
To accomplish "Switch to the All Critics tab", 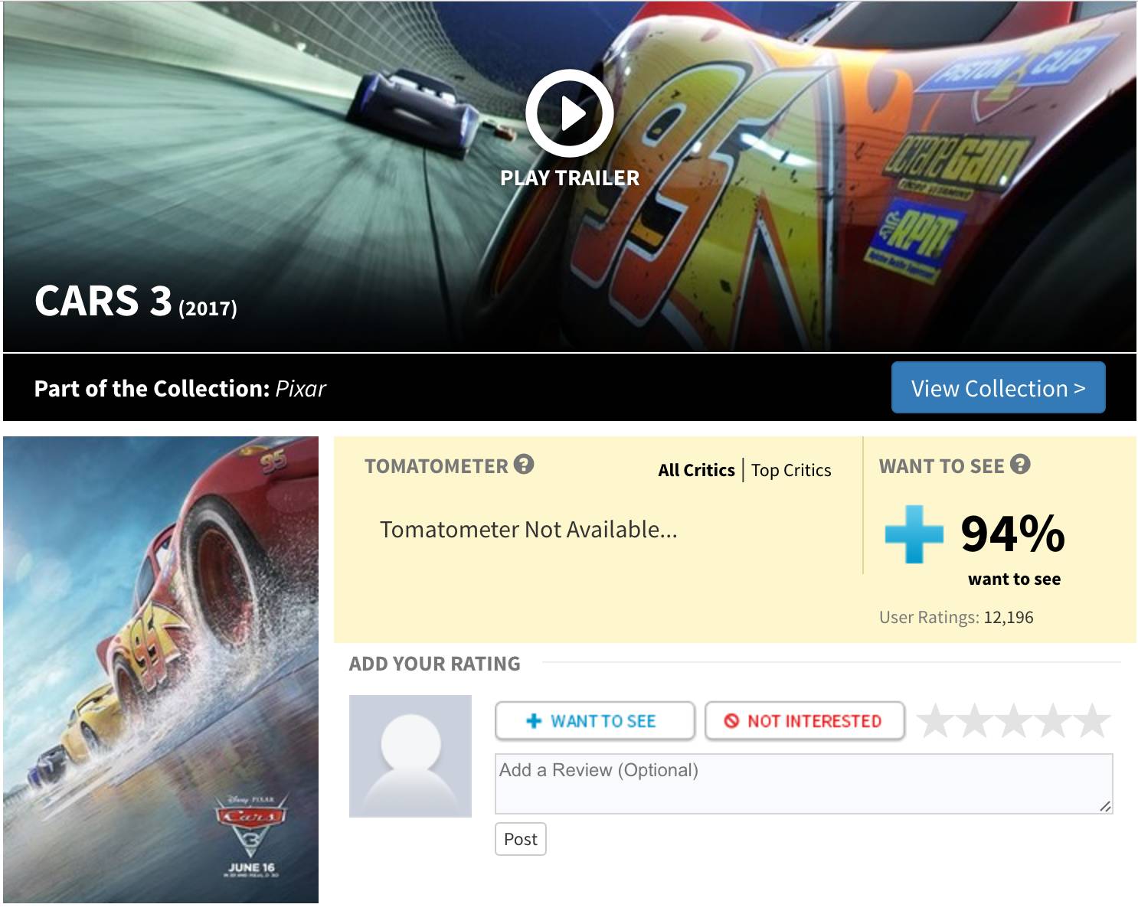I will point(696,470).
